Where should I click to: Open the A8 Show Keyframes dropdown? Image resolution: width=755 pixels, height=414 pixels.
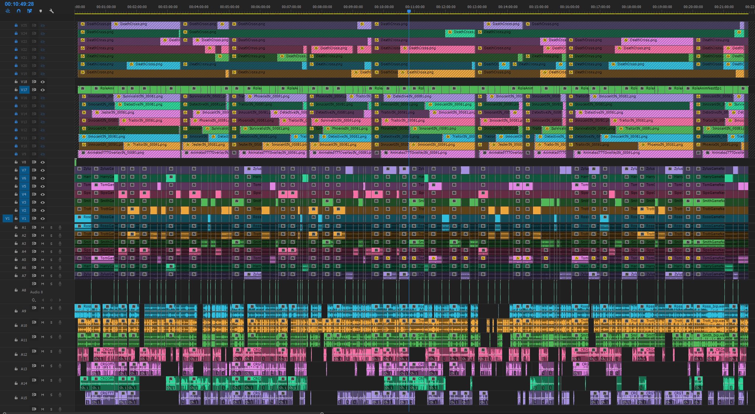pyautogui.click(x=34, y=300)
